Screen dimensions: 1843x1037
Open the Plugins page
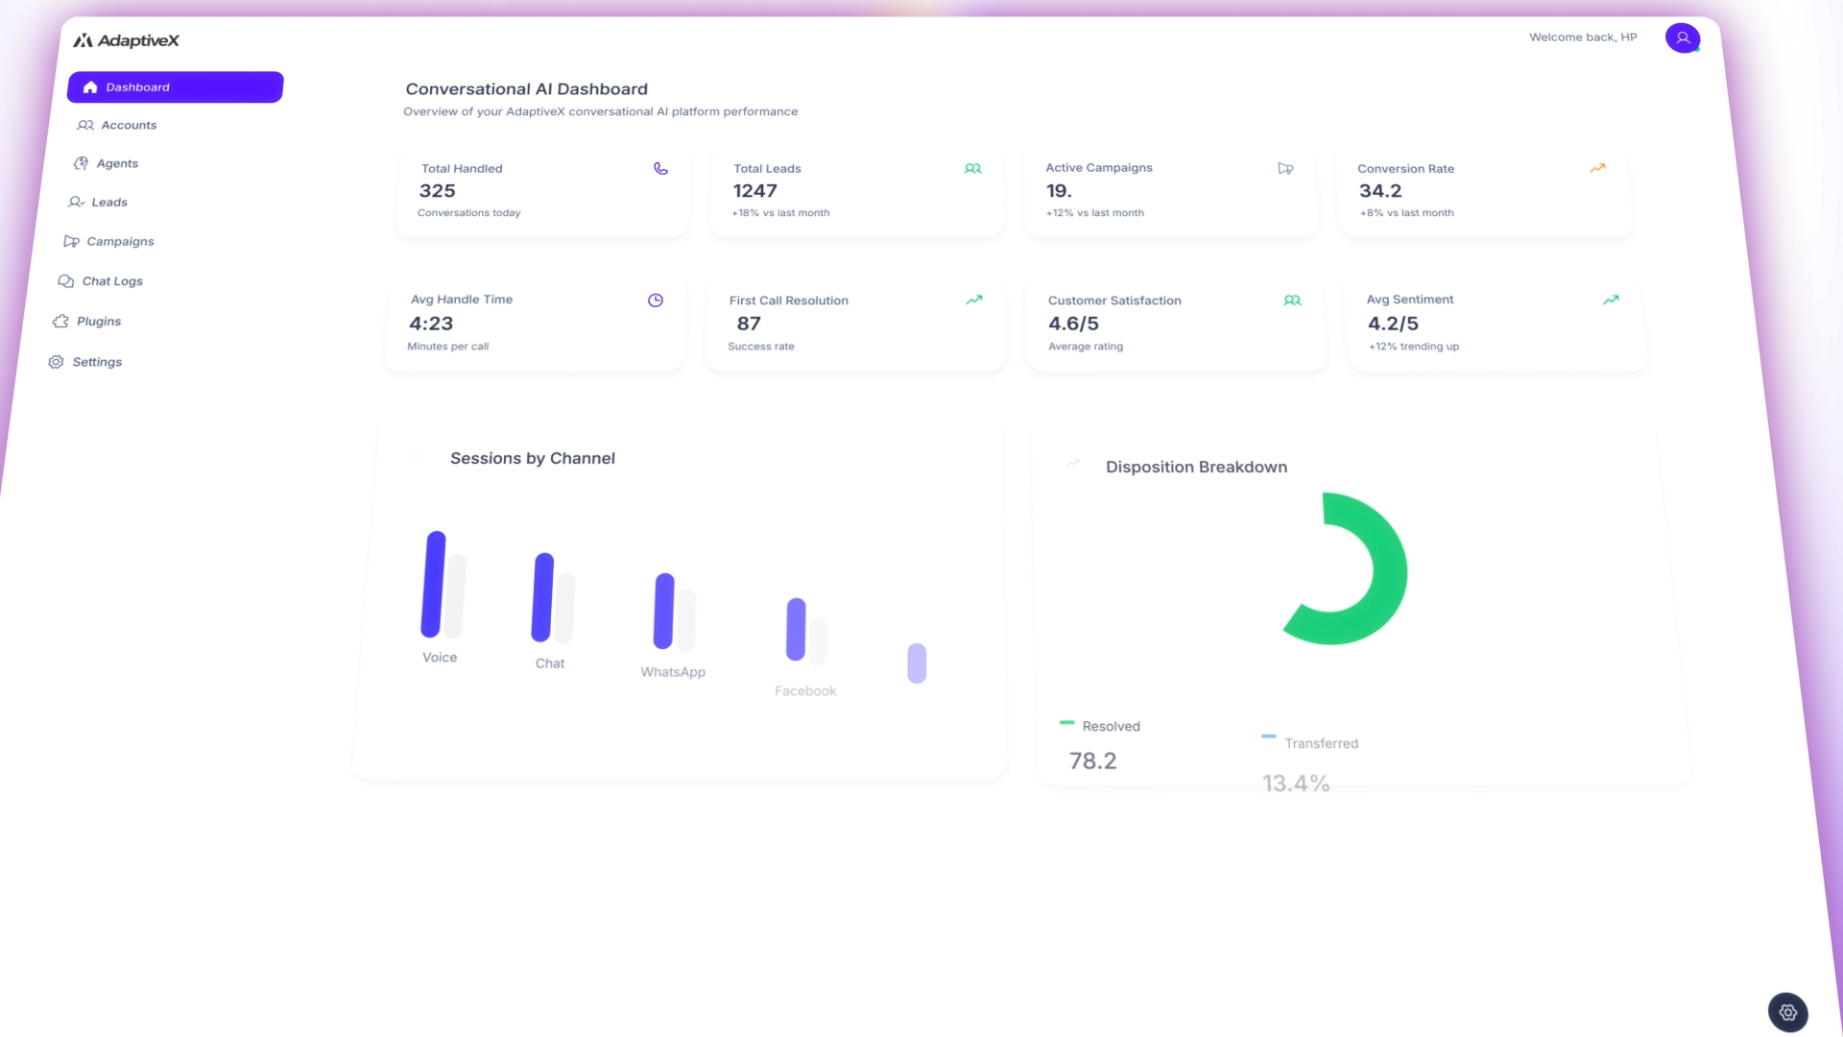point(98,322)
